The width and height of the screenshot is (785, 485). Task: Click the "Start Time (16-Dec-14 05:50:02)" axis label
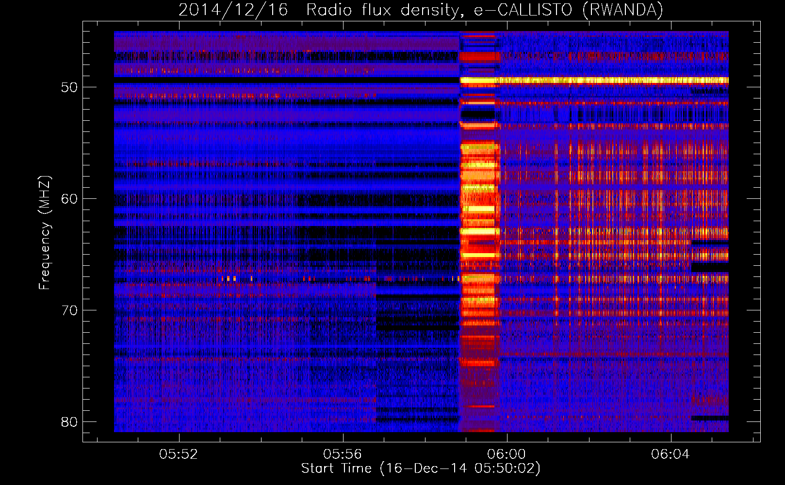coord(421,469)
